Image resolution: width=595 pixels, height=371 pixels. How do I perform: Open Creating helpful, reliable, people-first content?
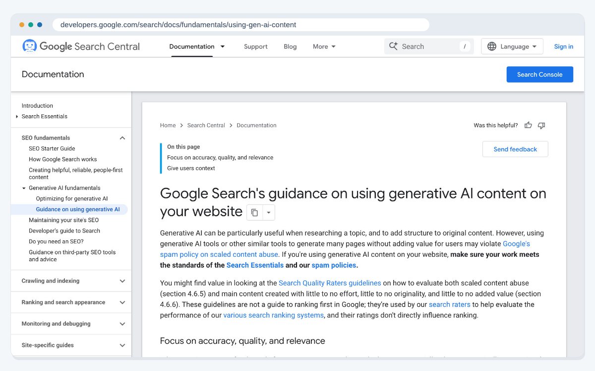click(76, 174)
